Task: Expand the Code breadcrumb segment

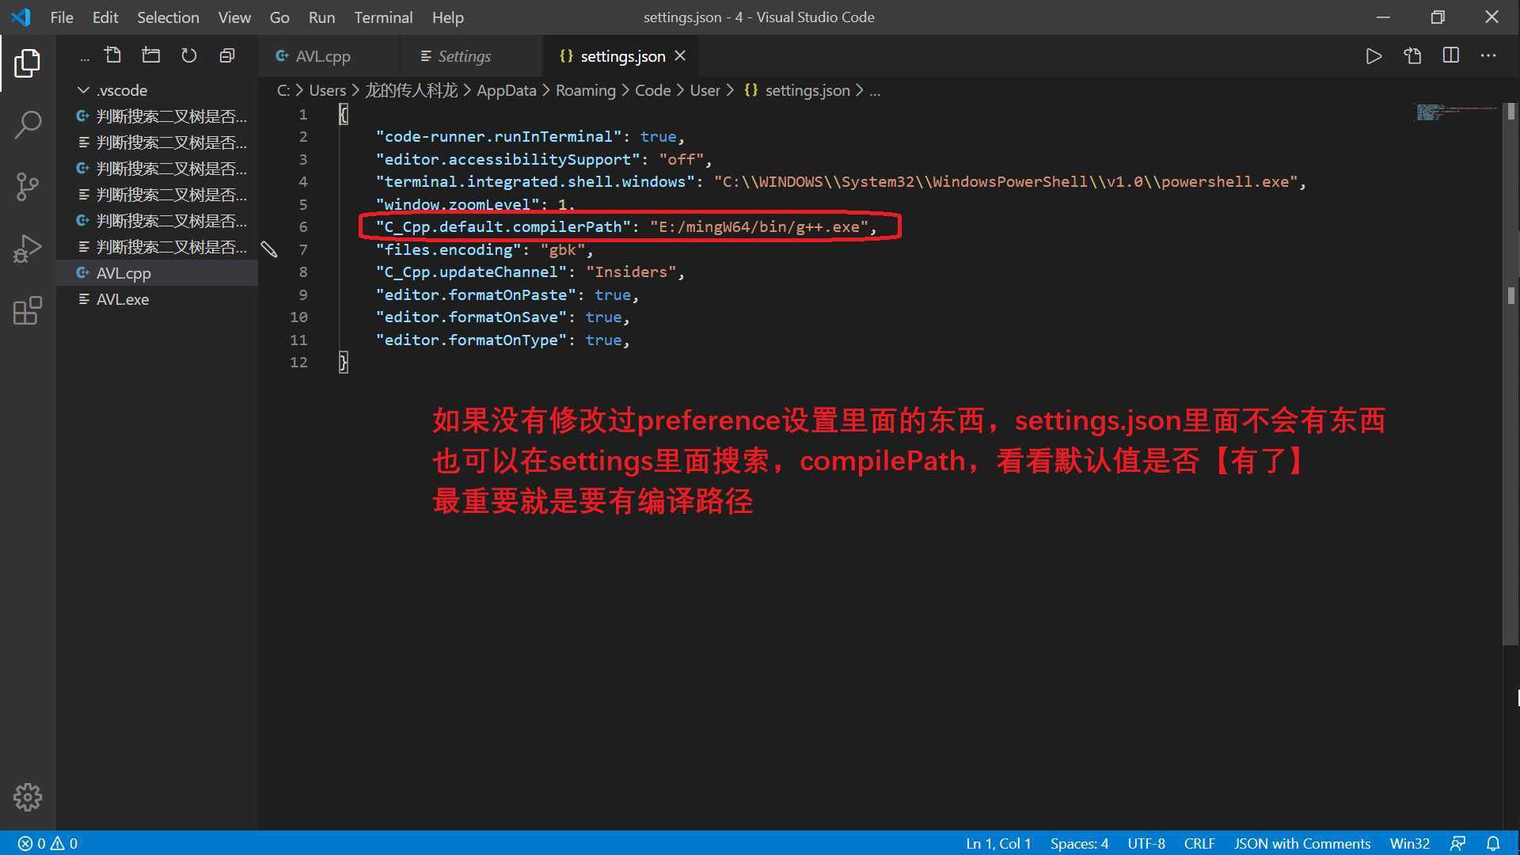Action: (x=652, y=90)
